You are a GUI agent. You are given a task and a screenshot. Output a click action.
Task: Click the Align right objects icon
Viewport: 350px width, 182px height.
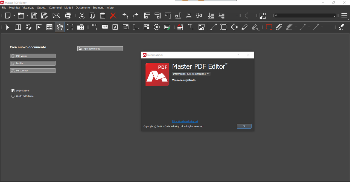pos(157,16)
